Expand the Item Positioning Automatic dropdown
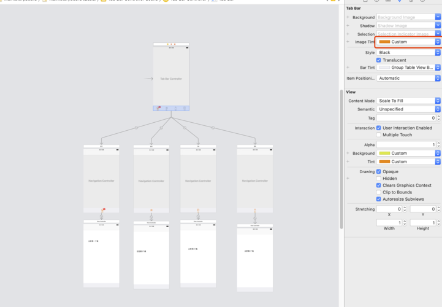This screenshot has height=307, width=442. [x=408, y=79]
